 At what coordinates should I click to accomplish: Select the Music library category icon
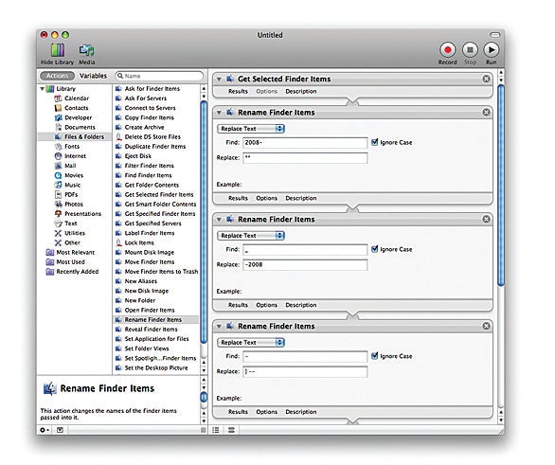(x=58, y=185)
